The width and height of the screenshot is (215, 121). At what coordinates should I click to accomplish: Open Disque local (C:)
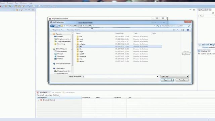(x=63, y=71)
